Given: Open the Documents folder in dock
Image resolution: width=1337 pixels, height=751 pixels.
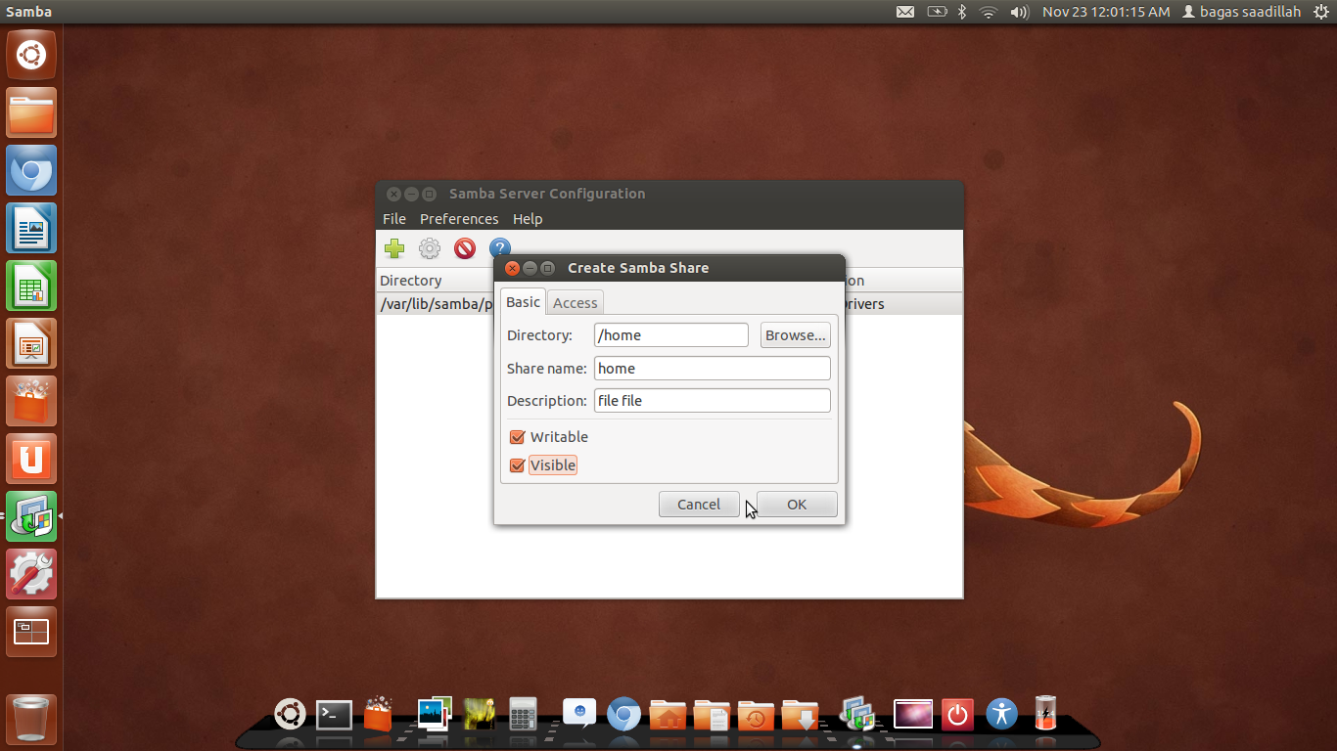Looking at the screenshot, I should pyautogui.click(x=712, y=716).
